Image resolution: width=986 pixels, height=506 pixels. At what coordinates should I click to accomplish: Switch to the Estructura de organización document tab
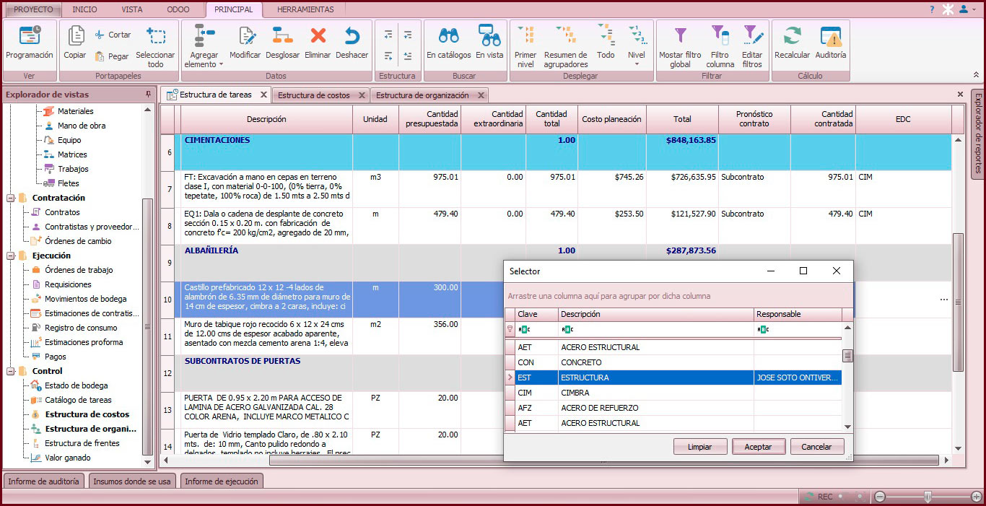coord(422,95)
